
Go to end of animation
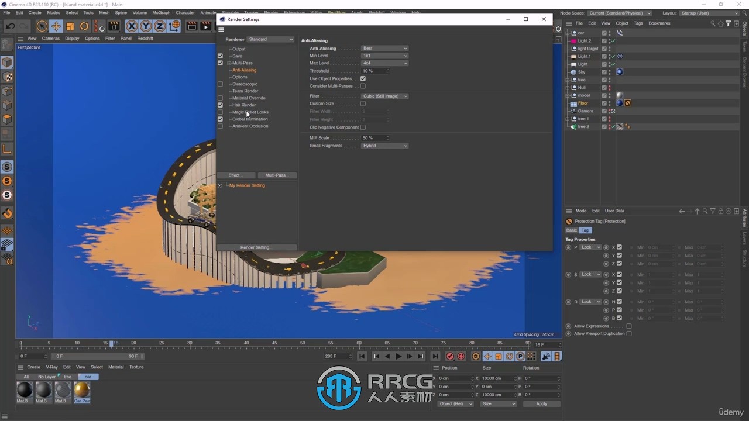[x=435, y=356]
